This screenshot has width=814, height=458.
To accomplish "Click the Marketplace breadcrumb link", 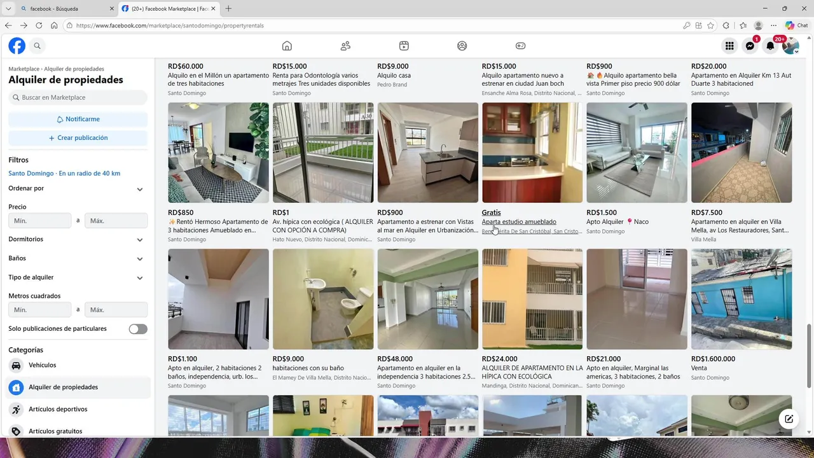I will (24, 69).
